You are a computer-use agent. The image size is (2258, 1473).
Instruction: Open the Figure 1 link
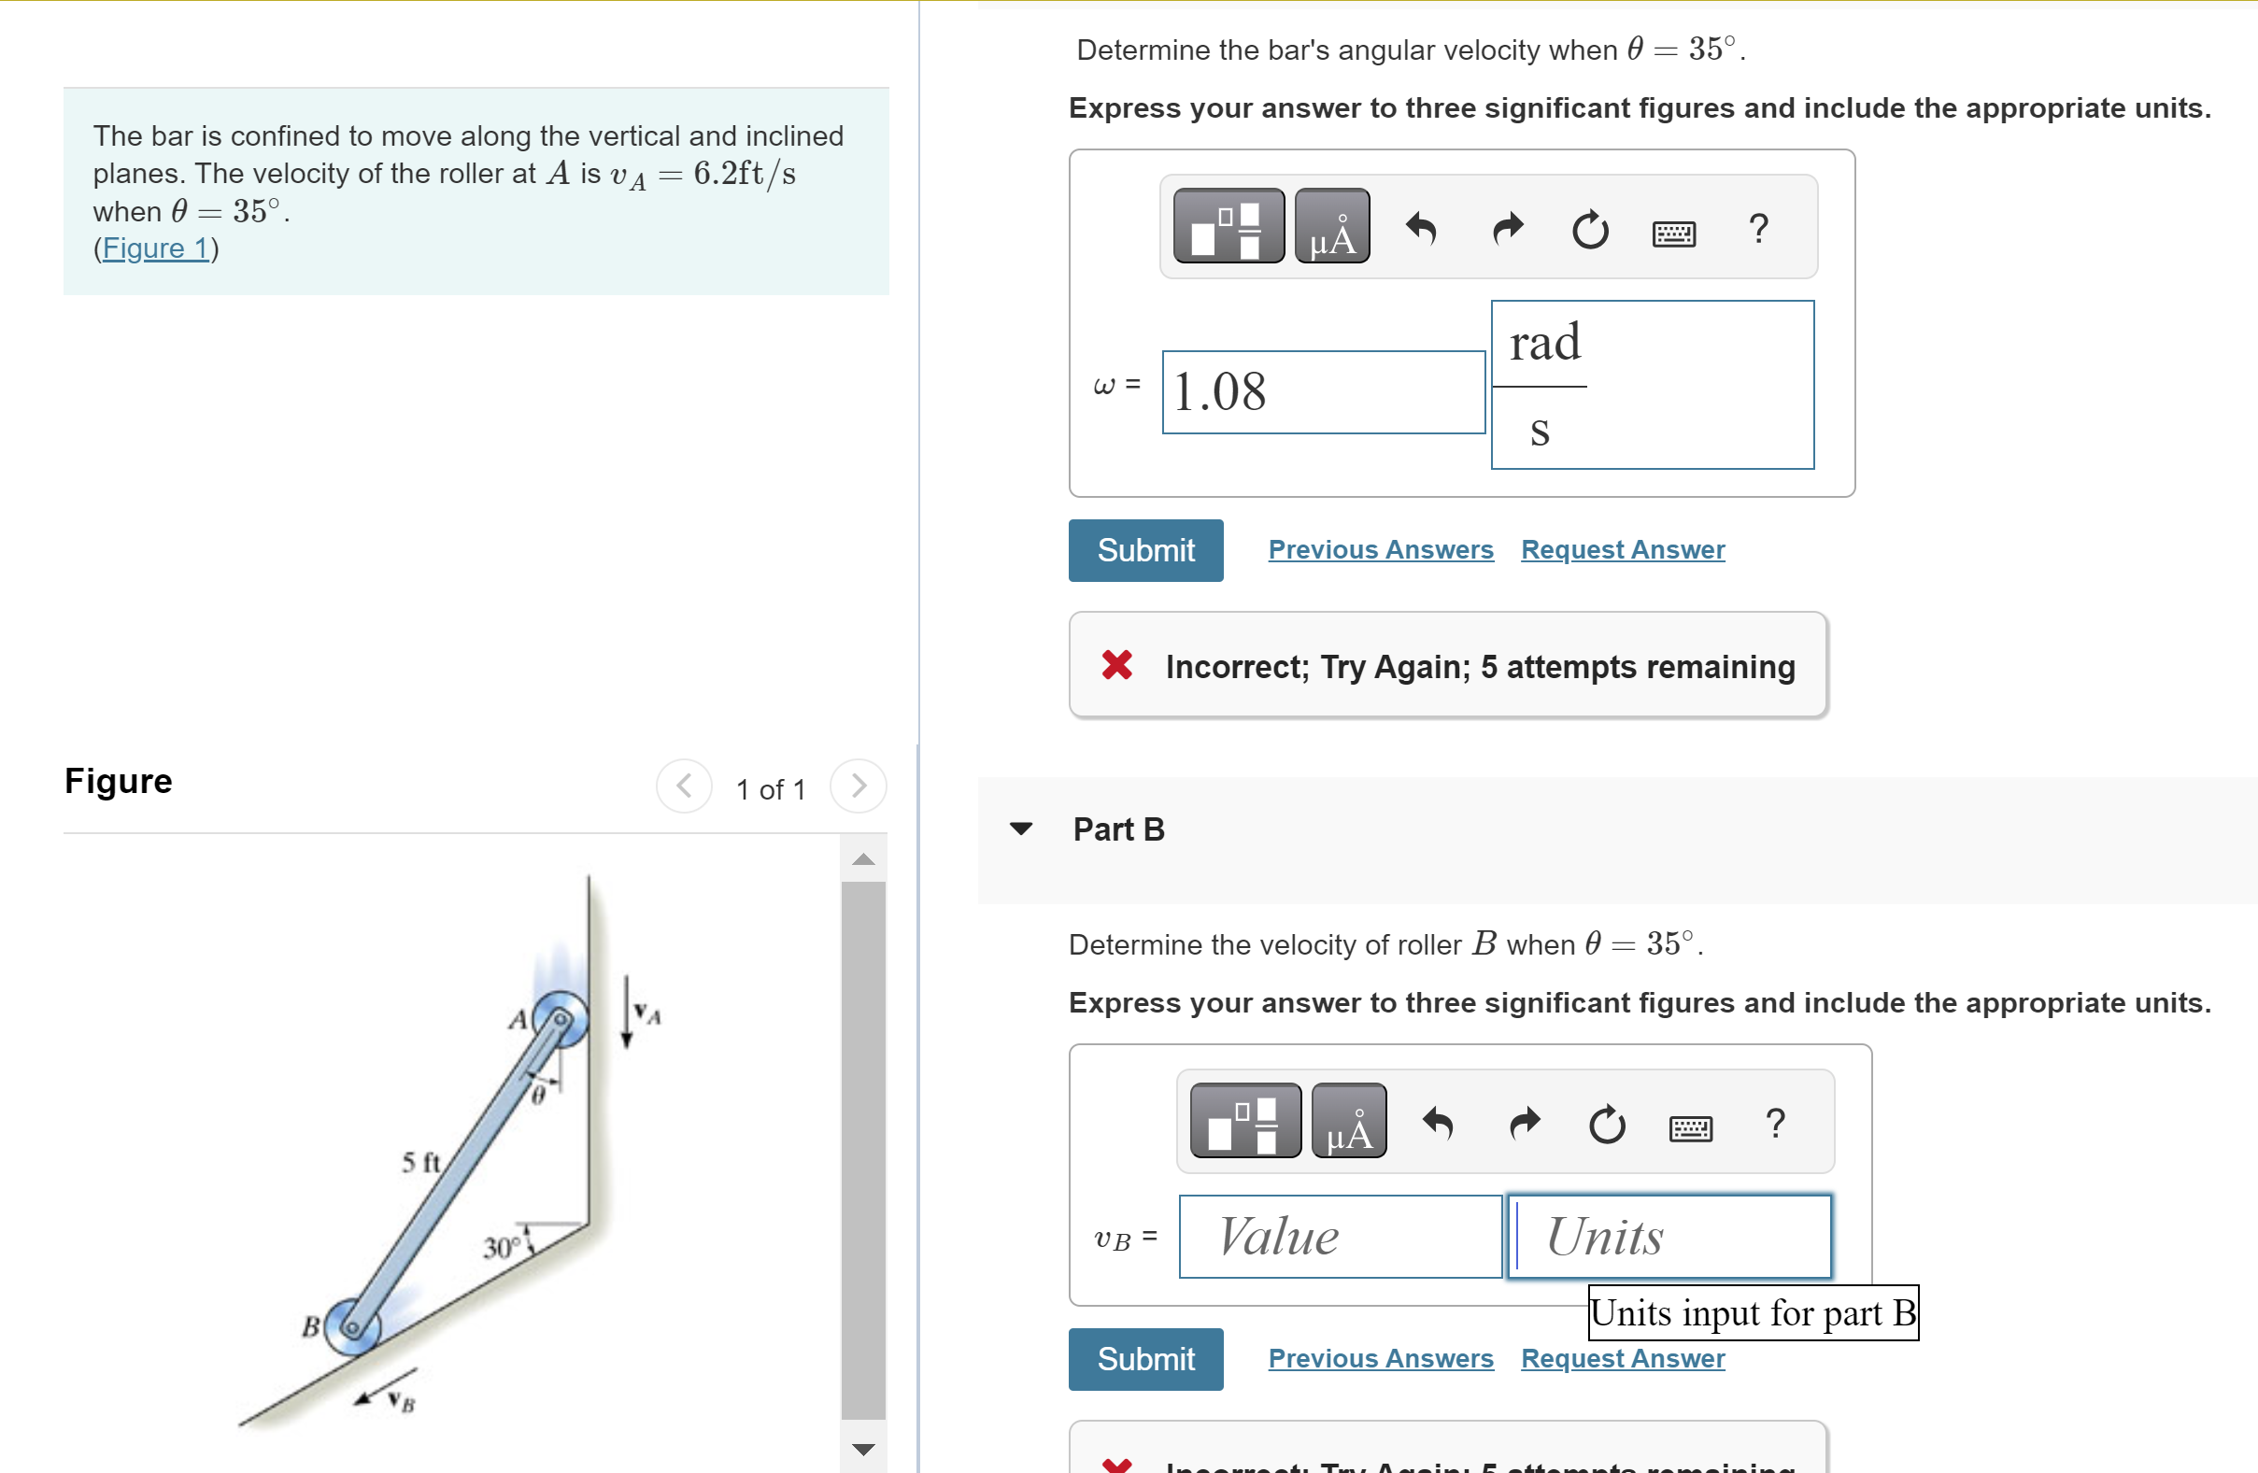point(155,248)
